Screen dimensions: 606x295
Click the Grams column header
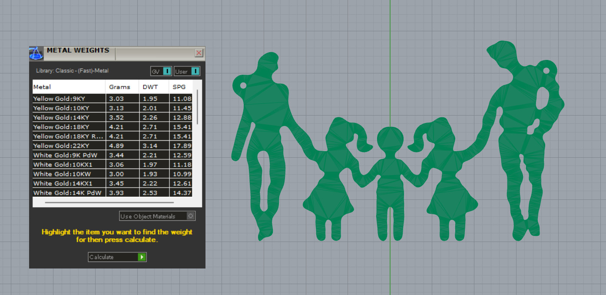pos(123,87)
